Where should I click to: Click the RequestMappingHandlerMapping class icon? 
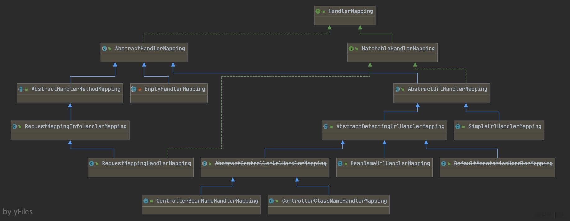click(x=91, y=163)
